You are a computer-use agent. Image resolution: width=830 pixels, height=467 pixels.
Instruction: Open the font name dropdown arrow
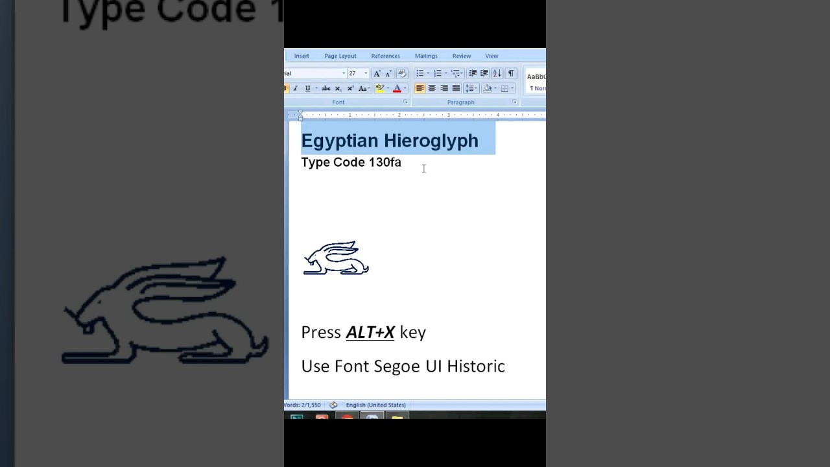click(x=344, y=73)
